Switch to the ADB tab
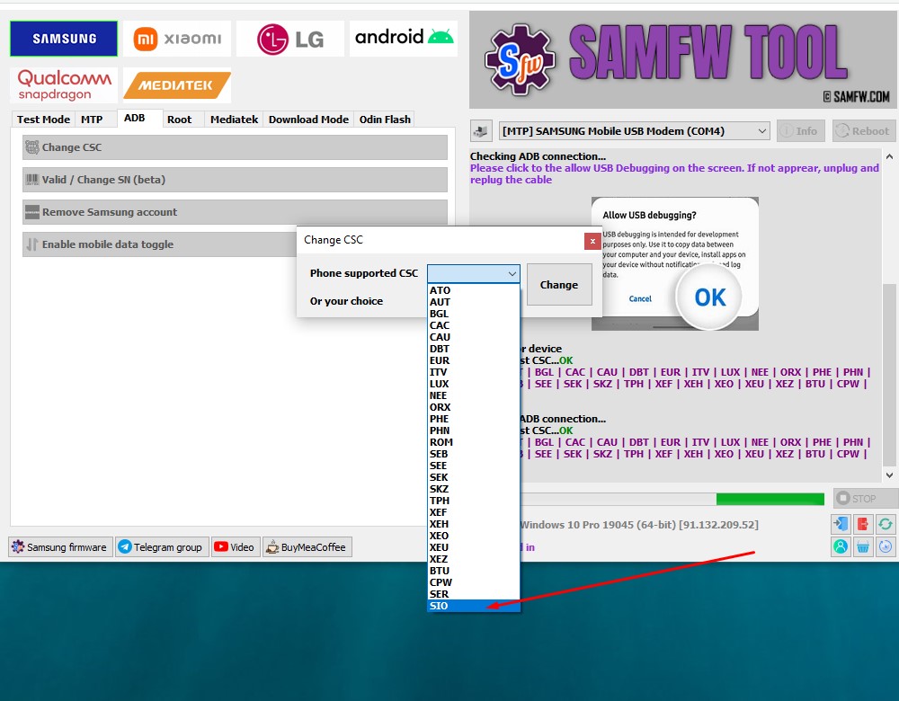The height and width of the screenshot is (701, 899). pos(139,118)
